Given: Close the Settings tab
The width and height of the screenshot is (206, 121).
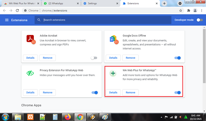Looking at the screenshot, I should [117, 4].
